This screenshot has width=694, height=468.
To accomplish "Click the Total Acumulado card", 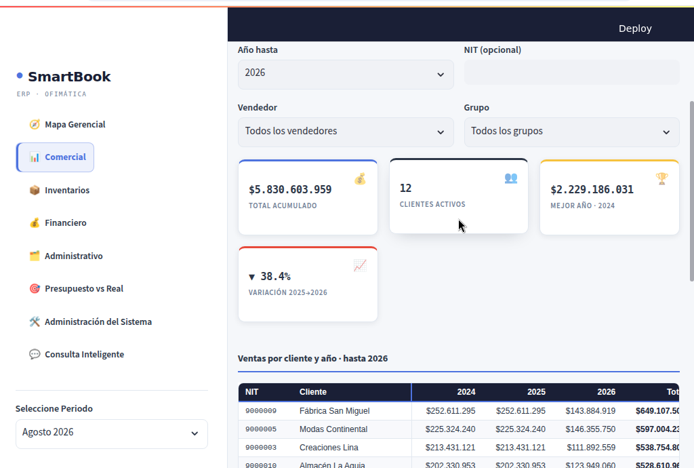I will tap(308, 197).
